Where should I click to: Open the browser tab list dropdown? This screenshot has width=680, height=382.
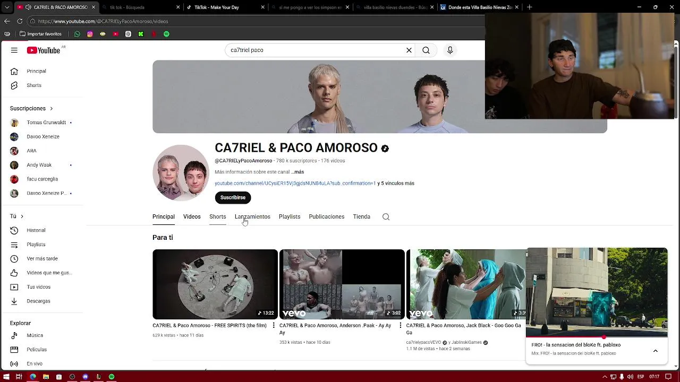click(x=7, y=7)
